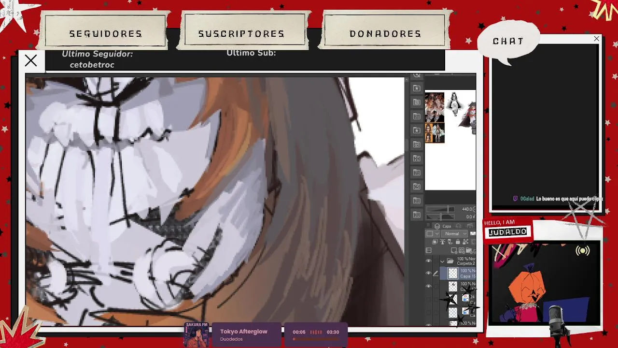Click the broadcast signal icon on avatar
Screen dimensions: 618x348
point(583,251)
